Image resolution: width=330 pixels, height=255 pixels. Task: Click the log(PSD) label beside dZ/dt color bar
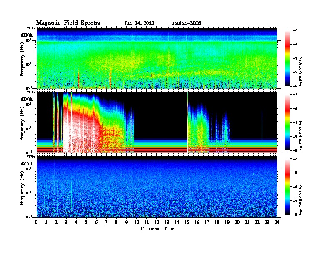(300, 200)
